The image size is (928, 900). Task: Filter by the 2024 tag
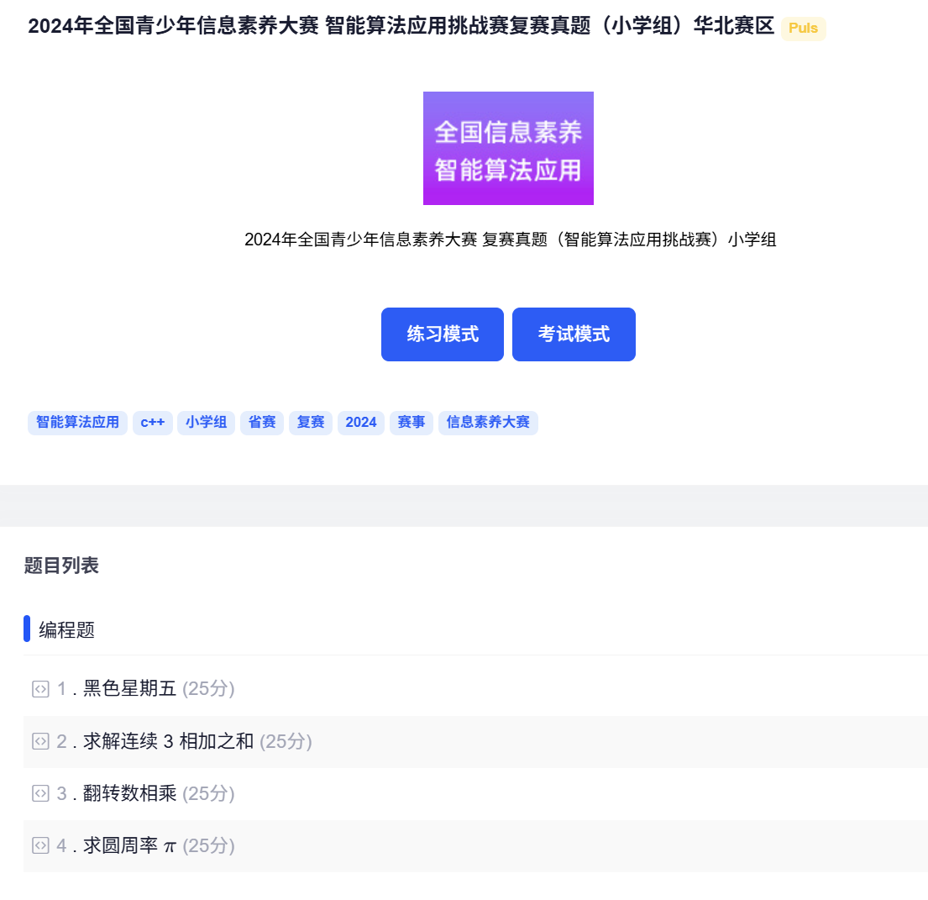pos(361,422)
